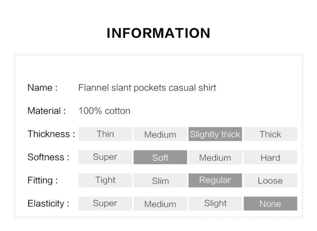Click the product name Flannel slant pockets casual shirt
This screenshot has height=231, width=317.
[147, 87]
